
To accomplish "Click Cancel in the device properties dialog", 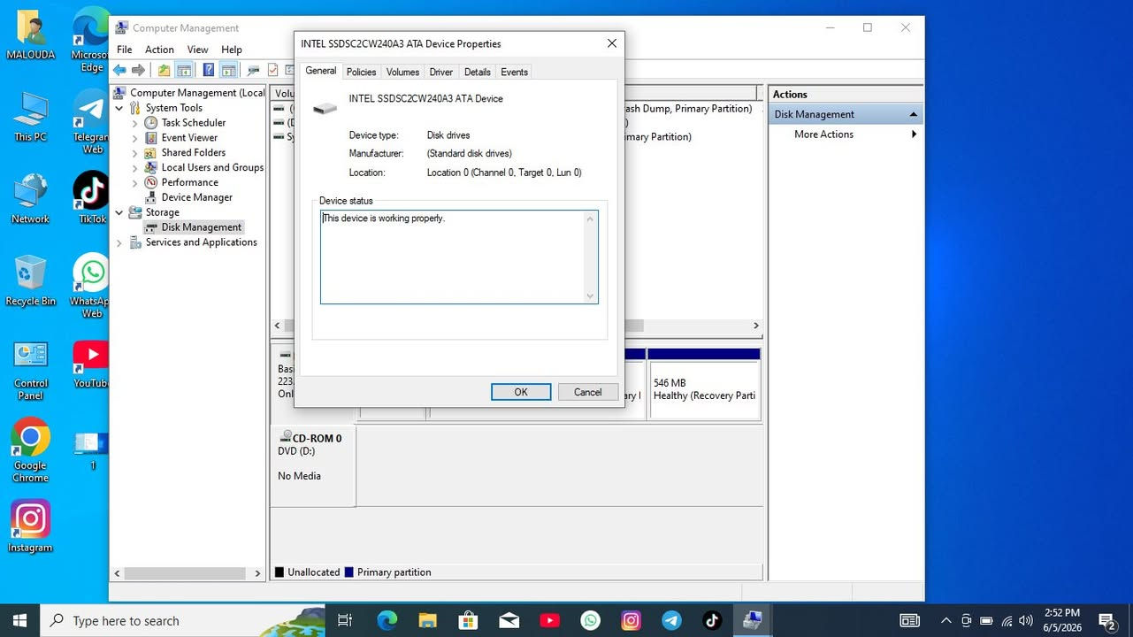I will pos(588,392).
